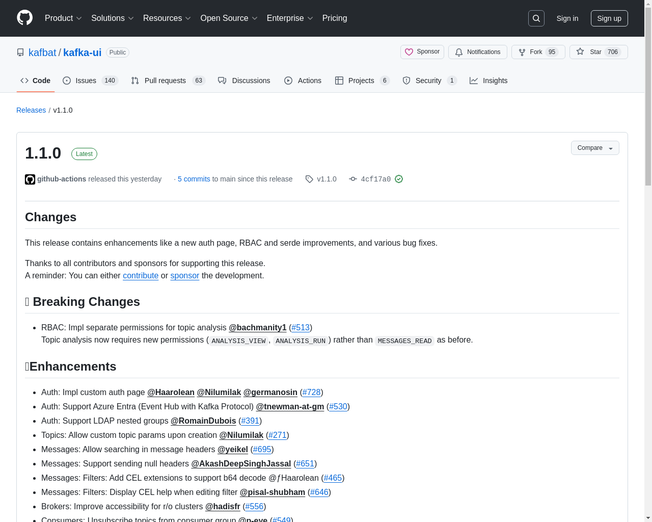The width and height of the screenshot is (652, 522).
Task: Click the tag icon next to v1.1.0
Action: pos(309,179)
